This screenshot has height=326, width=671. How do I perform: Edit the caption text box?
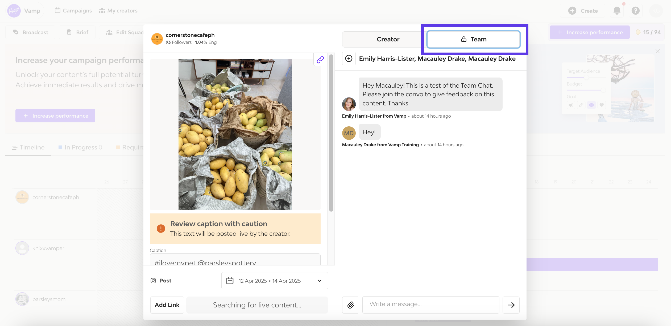(x=235, y=260)
